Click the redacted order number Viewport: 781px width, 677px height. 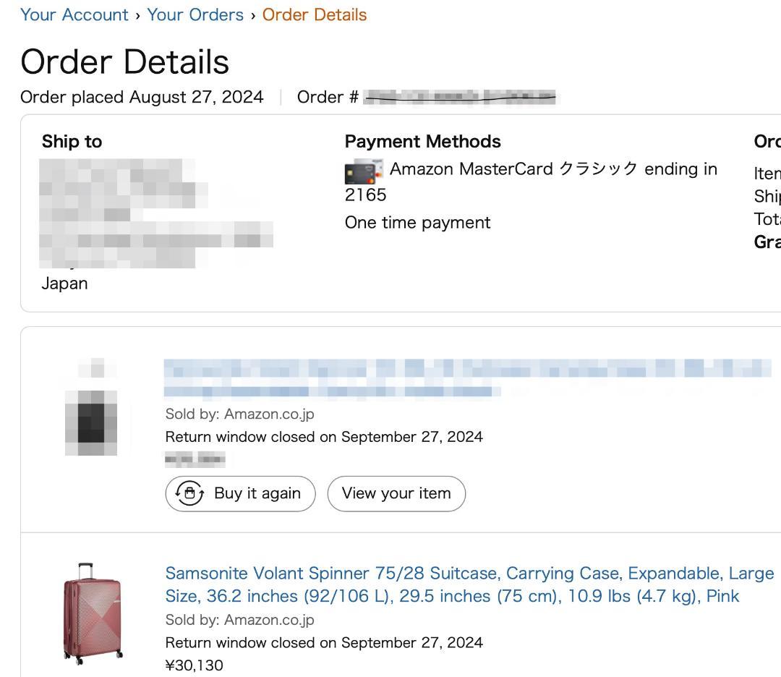(460, 98)
